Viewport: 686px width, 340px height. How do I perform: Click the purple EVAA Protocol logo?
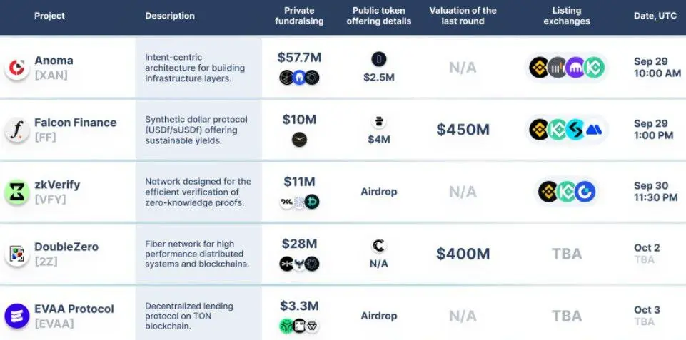coord(16,316)
